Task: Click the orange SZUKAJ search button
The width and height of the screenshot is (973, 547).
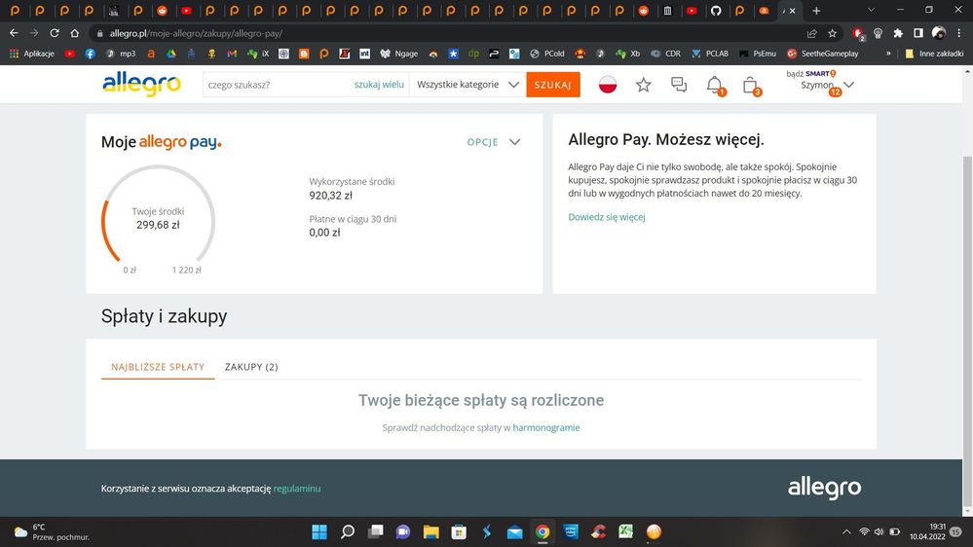Action: point(553,85)
